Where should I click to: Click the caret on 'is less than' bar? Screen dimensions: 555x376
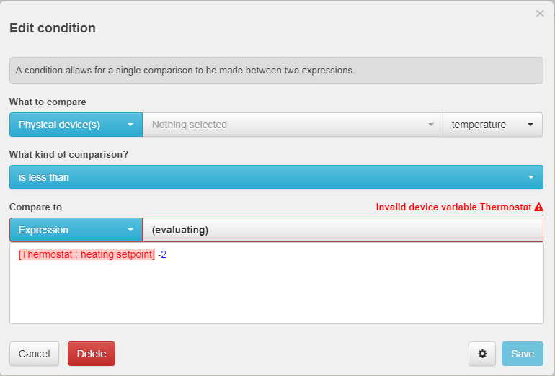point(531,177)
